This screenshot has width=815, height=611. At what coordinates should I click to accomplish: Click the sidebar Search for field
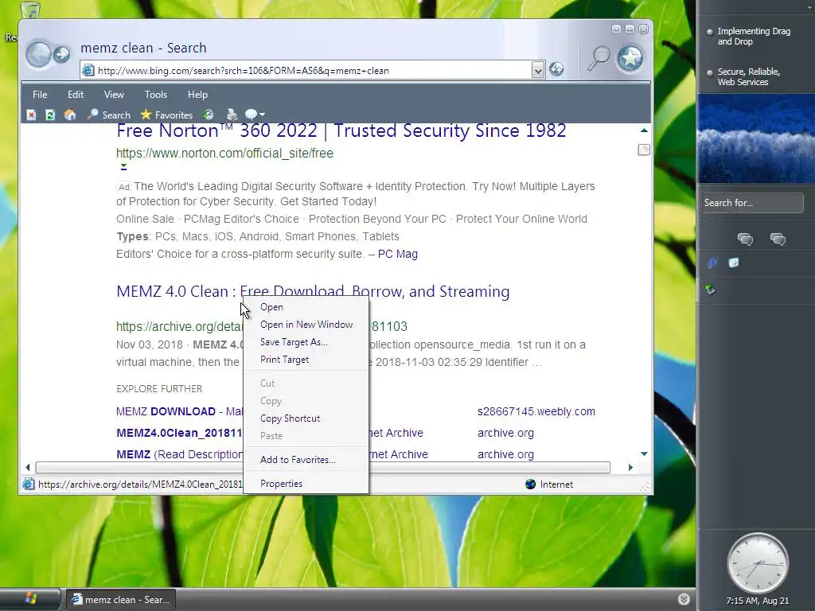752,203
